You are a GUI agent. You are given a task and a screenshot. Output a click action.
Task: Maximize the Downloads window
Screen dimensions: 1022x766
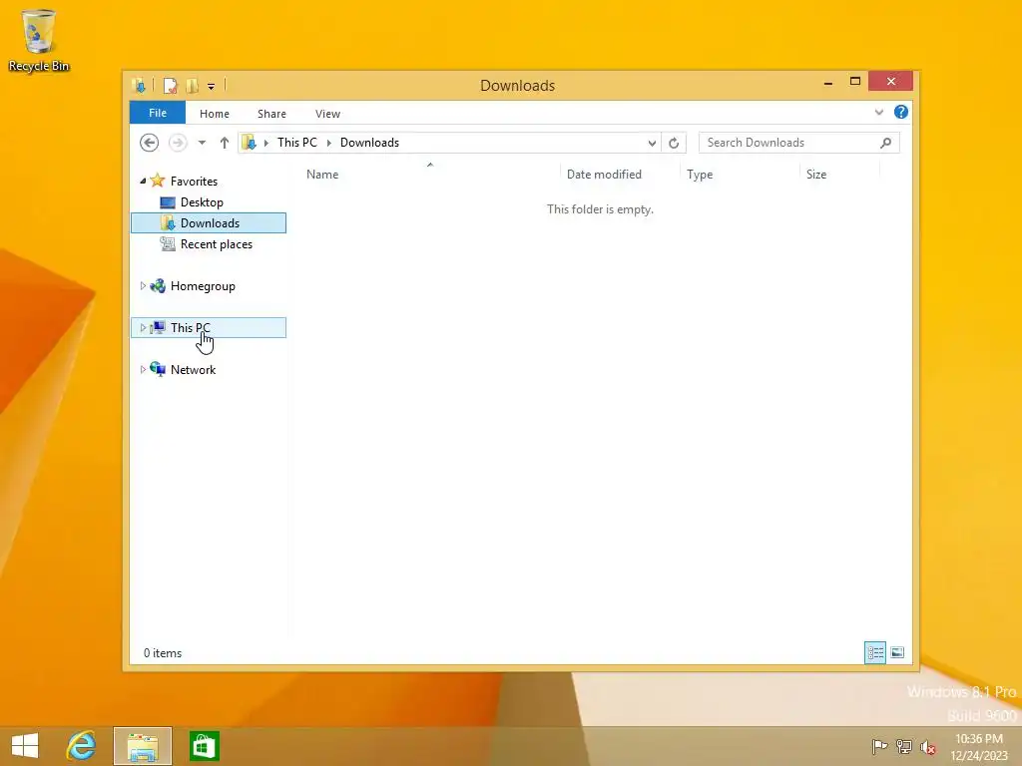pyautogui.click(x=855, y=82)
